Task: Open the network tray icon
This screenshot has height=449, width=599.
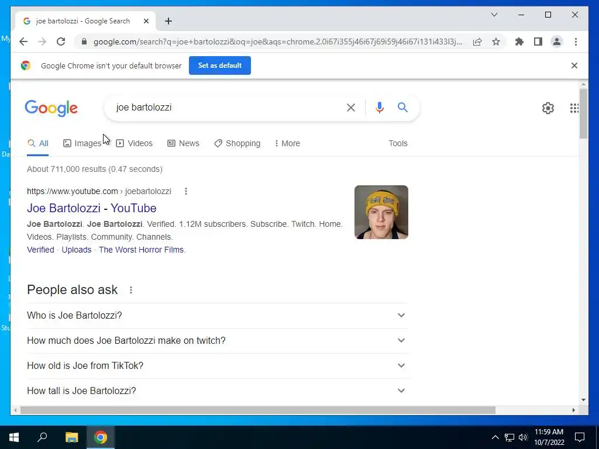Action: (510, 437)
